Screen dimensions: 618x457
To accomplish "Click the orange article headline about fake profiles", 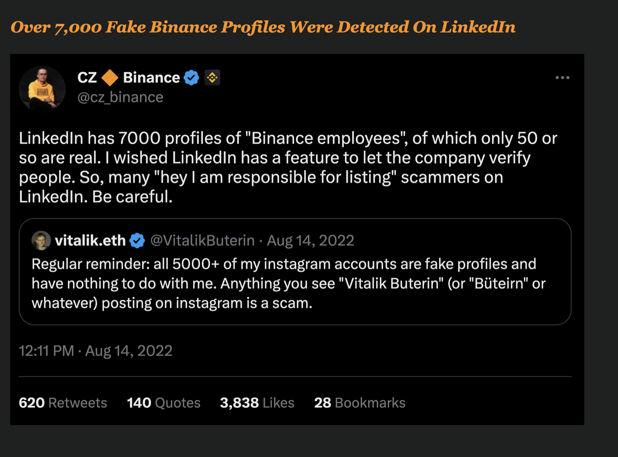I will coord(263,27).
